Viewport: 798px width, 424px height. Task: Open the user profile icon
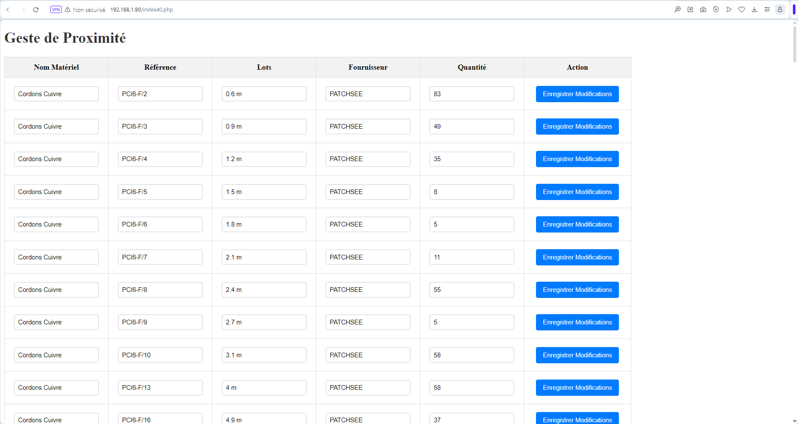tap(780, 9)
